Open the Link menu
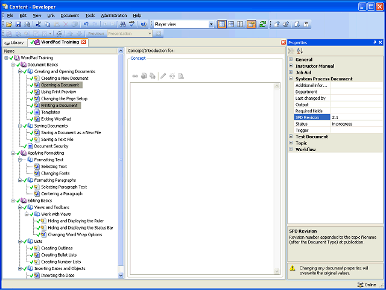 tap(51, 16)
